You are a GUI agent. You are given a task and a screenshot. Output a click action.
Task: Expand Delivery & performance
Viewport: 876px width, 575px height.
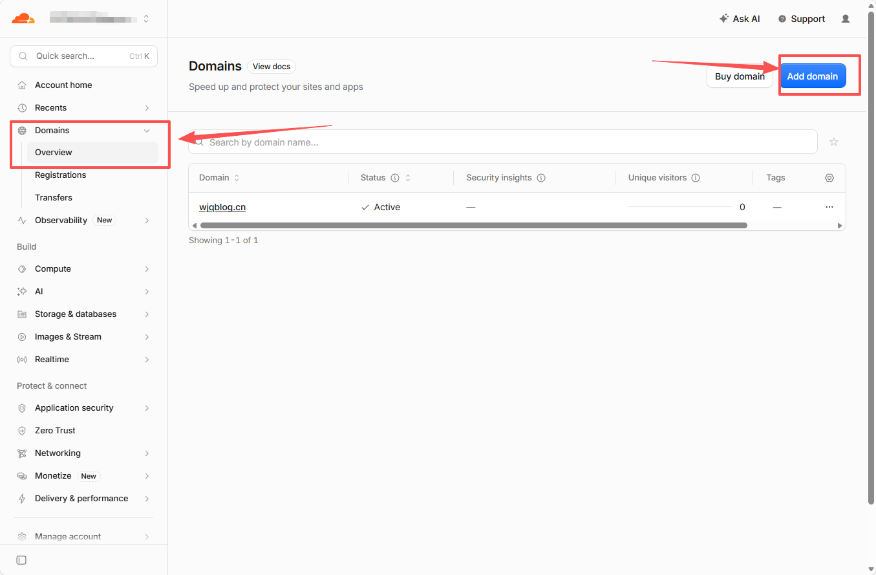(147, 499)
